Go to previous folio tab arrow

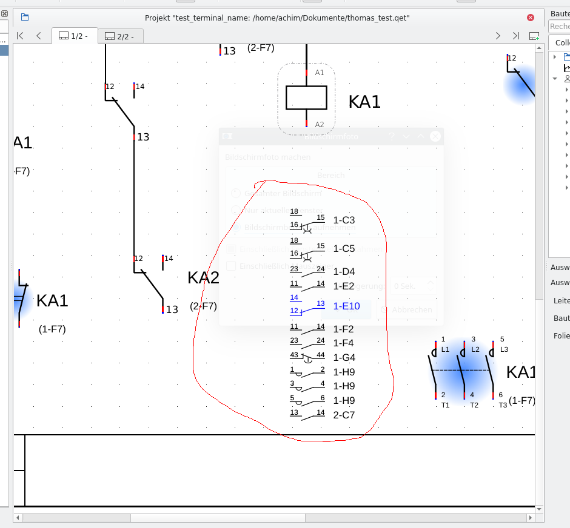[39, 36]
